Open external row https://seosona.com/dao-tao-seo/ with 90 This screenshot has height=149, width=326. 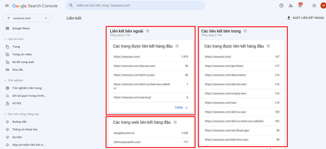(x=151, y=66)
